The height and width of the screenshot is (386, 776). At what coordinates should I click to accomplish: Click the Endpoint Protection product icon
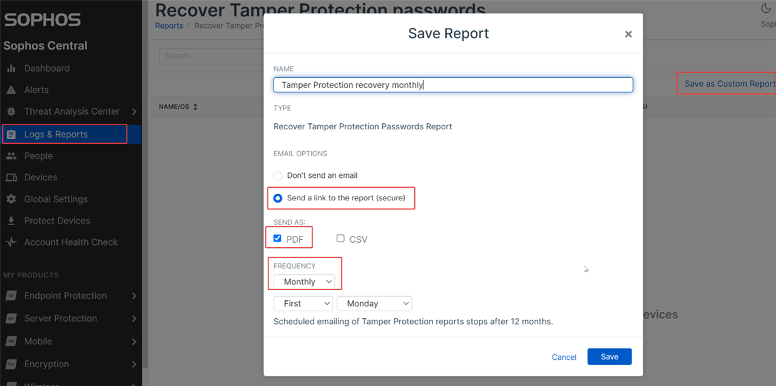coord(11,296)
